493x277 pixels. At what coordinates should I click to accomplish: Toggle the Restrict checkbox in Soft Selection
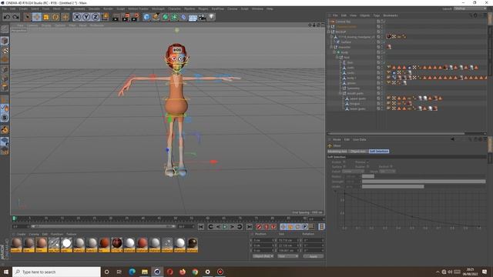pyautogui.click(x=391, y=167)
